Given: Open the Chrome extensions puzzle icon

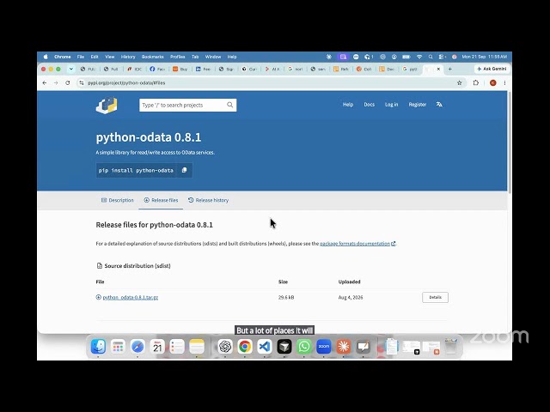Looking at the screenshot, I should pyautogui.click(x=475, y=83).
